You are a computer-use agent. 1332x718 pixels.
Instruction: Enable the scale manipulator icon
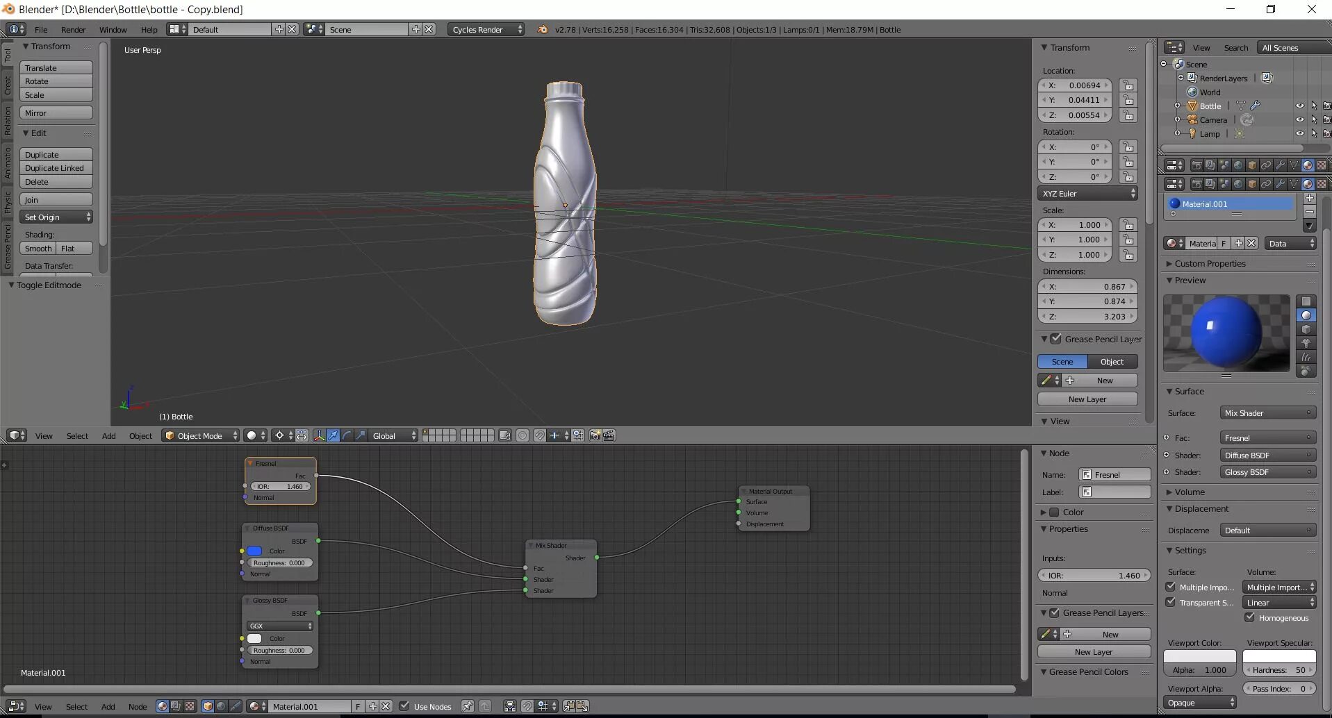[361, 435]
